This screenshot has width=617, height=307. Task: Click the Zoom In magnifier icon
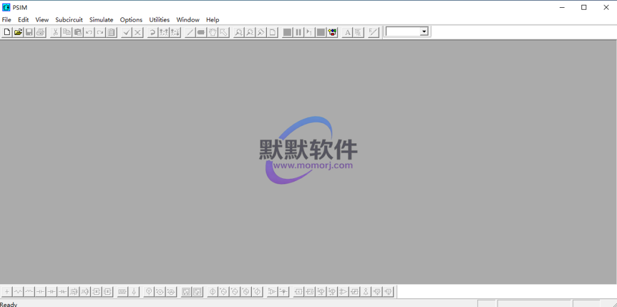239,33
